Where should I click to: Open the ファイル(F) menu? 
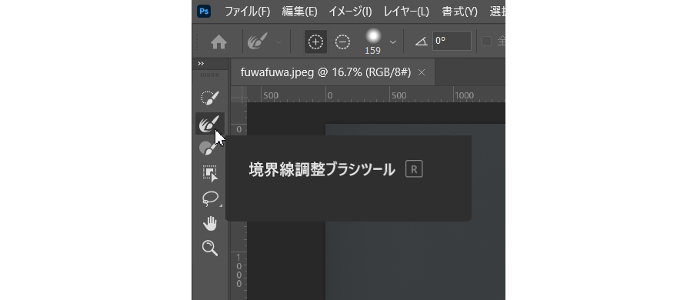tap(247, 12)
